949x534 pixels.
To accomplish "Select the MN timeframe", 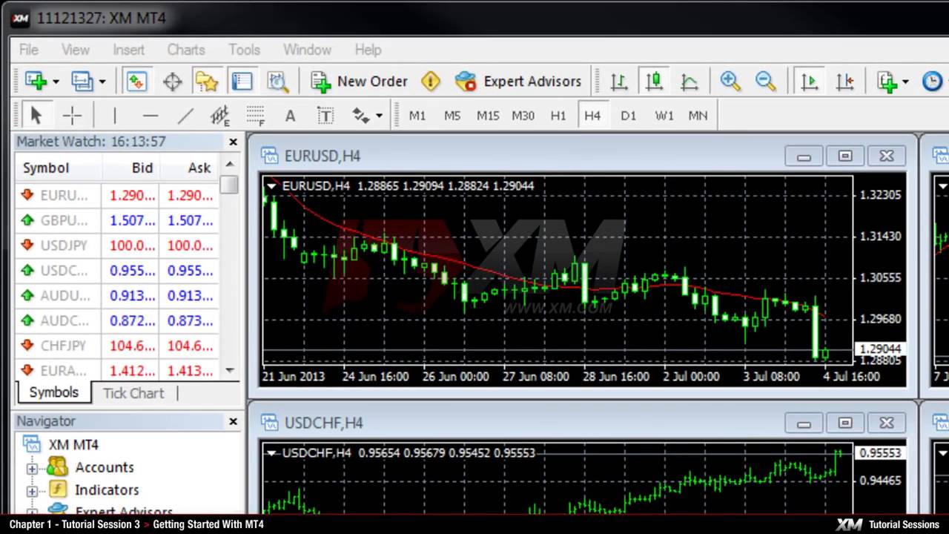I will 698,116.
